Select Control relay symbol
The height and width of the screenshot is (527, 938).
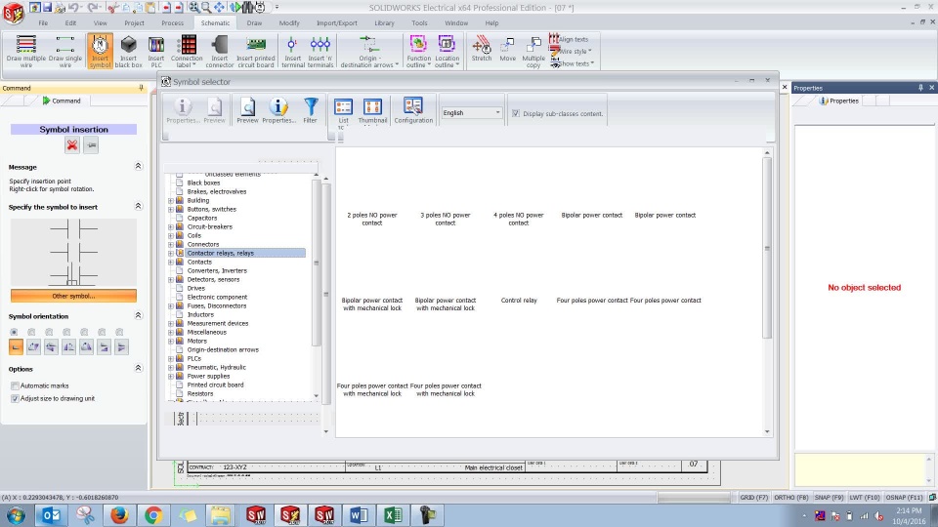point(519,301)
